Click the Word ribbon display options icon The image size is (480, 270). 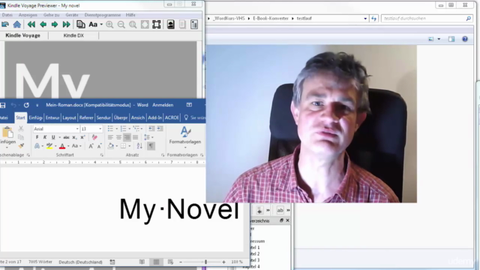pyautogui.click(x=189, y=105)
